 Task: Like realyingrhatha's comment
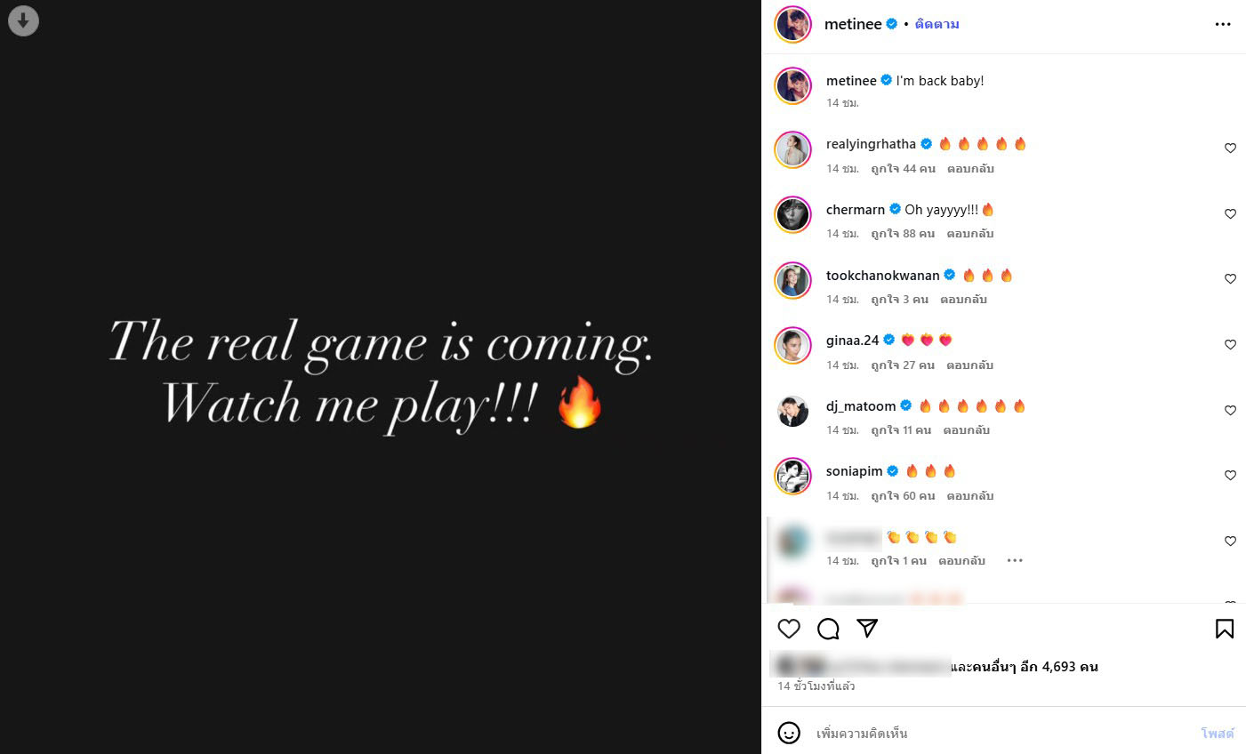coord(1230,148)
